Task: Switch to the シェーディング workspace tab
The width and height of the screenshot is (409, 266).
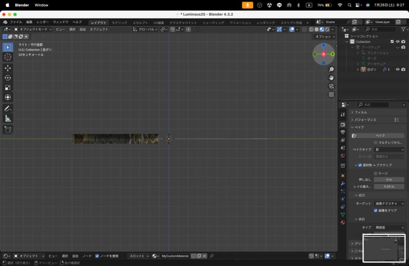Action: (x=213, y=23)
